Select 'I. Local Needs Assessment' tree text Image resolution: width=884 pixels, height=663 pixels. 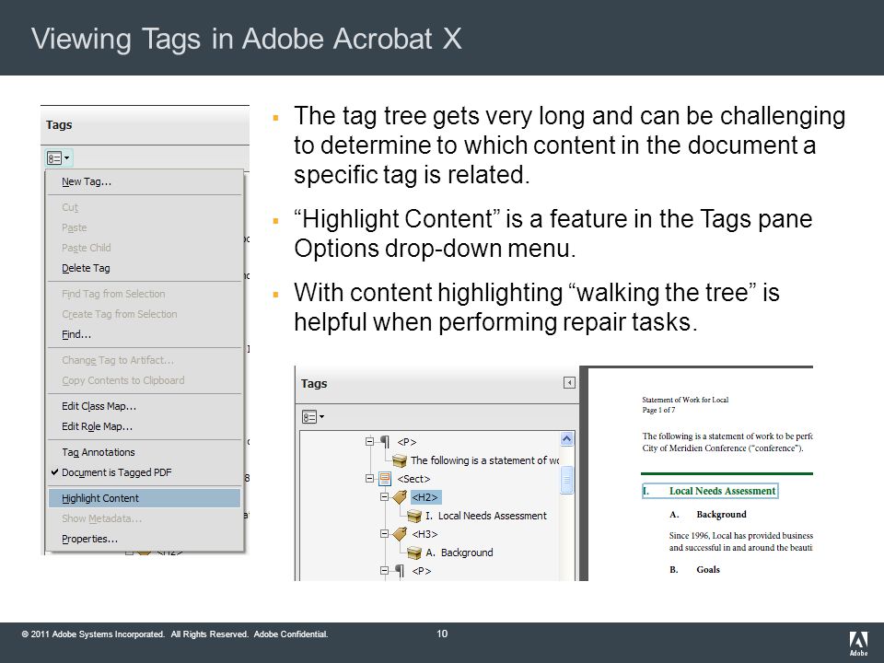[x=486, y=516]
